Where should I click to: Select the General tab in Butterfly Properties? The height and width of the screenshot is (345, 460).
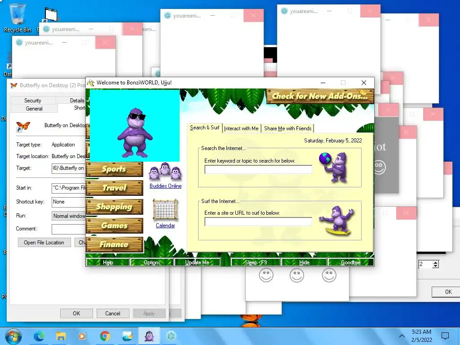click(34, 109)
